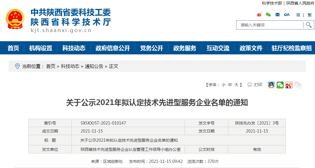Image resolution: width=315 pixels, height=168 pixels.
Task: Open the 机构设置 navigation menu
Action: click(41, 48)
